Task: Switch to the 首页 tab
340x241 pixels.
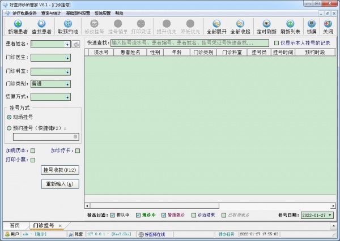Action: click(14, 225)
